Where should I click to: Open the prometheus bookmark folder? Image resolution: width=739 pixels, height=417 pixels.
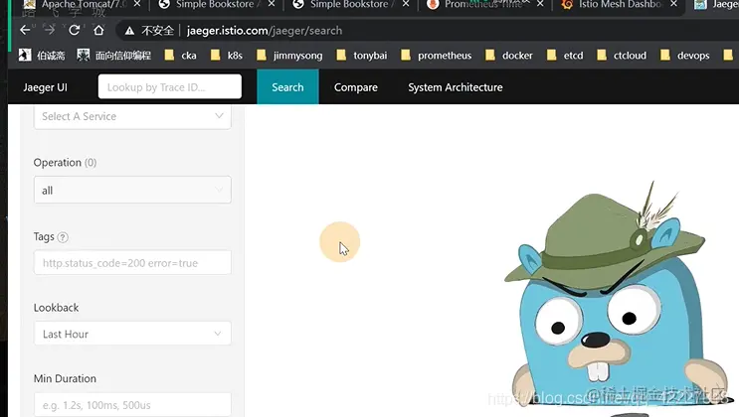pos(437,56)
